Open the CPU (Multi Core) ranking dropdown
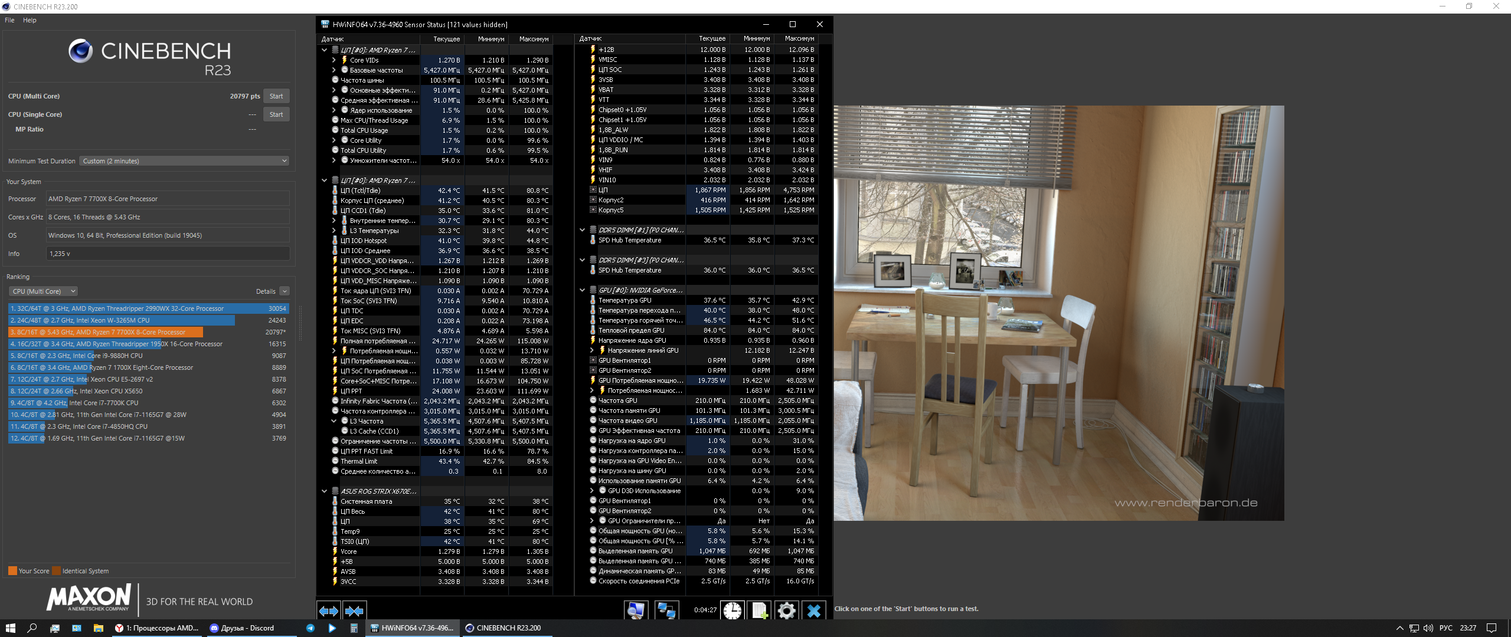Viewport: 1511px width, 637px height. [43, 291]
